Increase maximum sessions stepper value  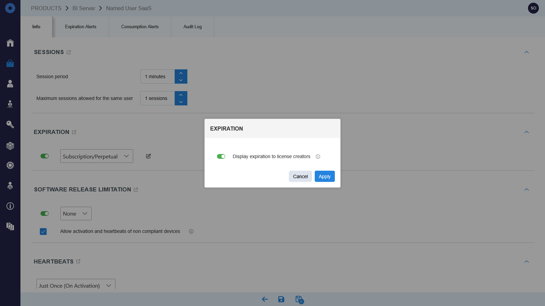click(x=181, y=95)
